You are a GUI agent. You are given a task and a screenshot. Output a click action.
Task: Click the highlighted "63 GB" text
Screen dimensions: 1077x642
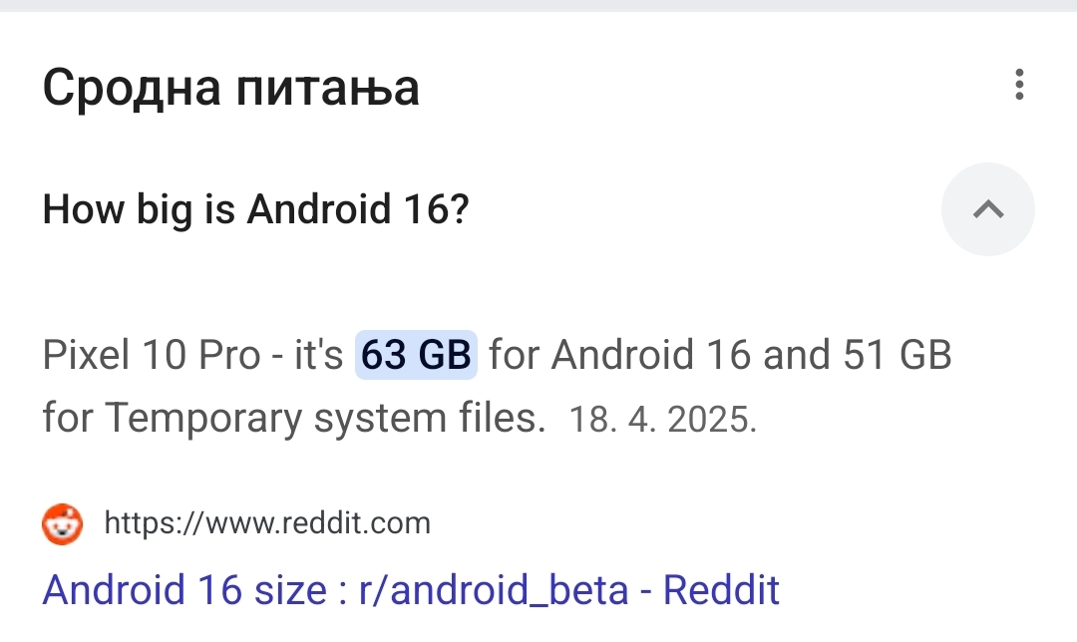point(416,355)
